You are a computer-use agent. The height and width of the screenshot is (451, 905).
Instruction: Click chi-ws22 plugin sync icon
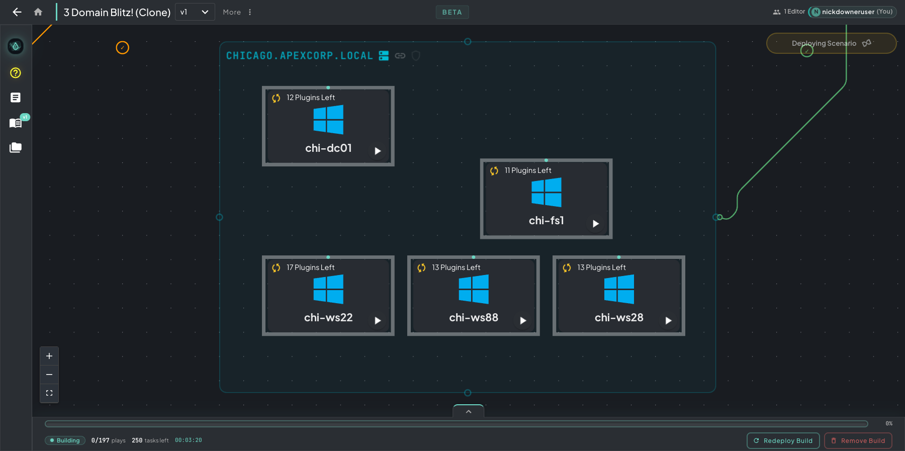[276, 268]
